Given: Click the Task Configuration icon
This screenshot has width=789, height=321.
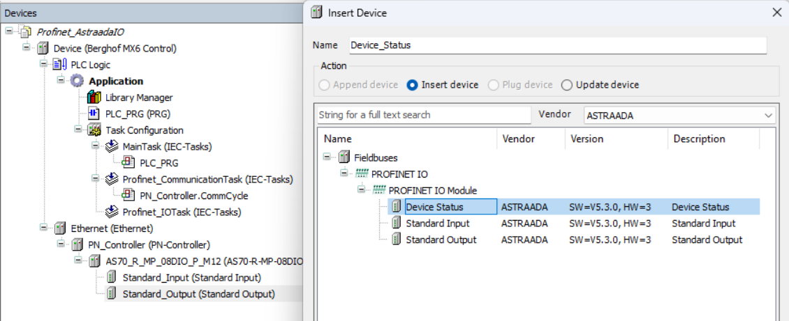Looking at the screenshot, I should [94, 130].
